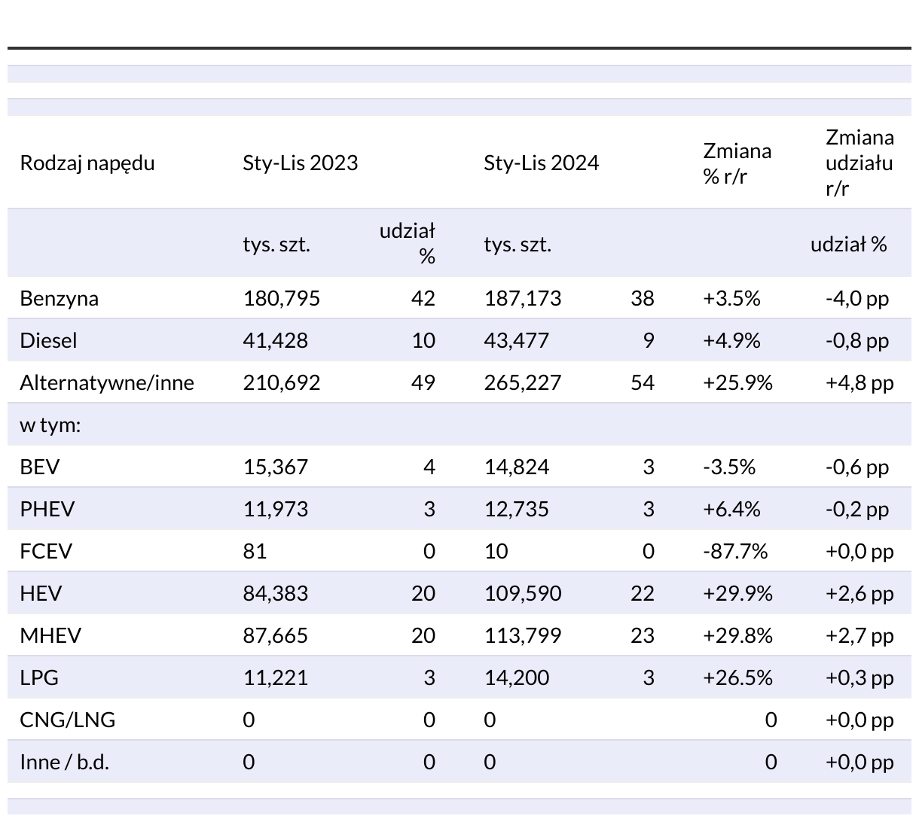Select the "Sty-Lis 2023" column header
919x822 pixels.
(x=300, y=163)
